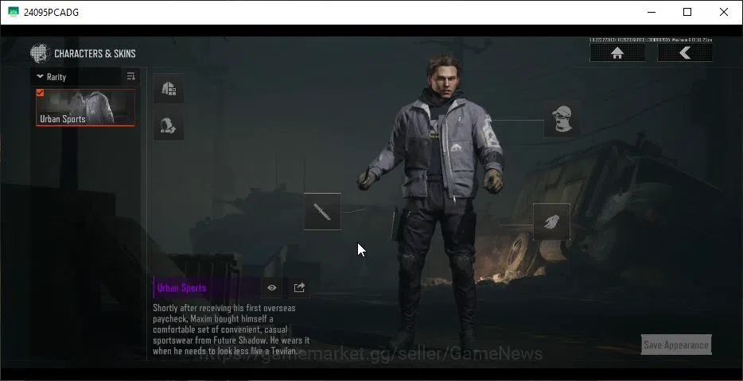Screen dimensions: 743x381
Task: Click the Characters & Skins globe logo
Action: coord(41,53)
